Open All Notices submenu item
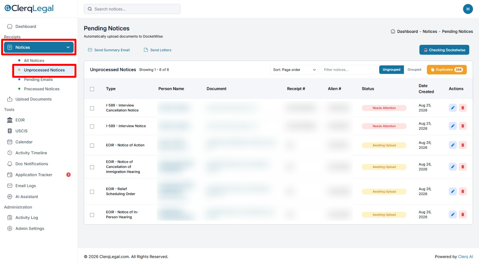Viewport: 479px width, 265px height. [34, 60]
